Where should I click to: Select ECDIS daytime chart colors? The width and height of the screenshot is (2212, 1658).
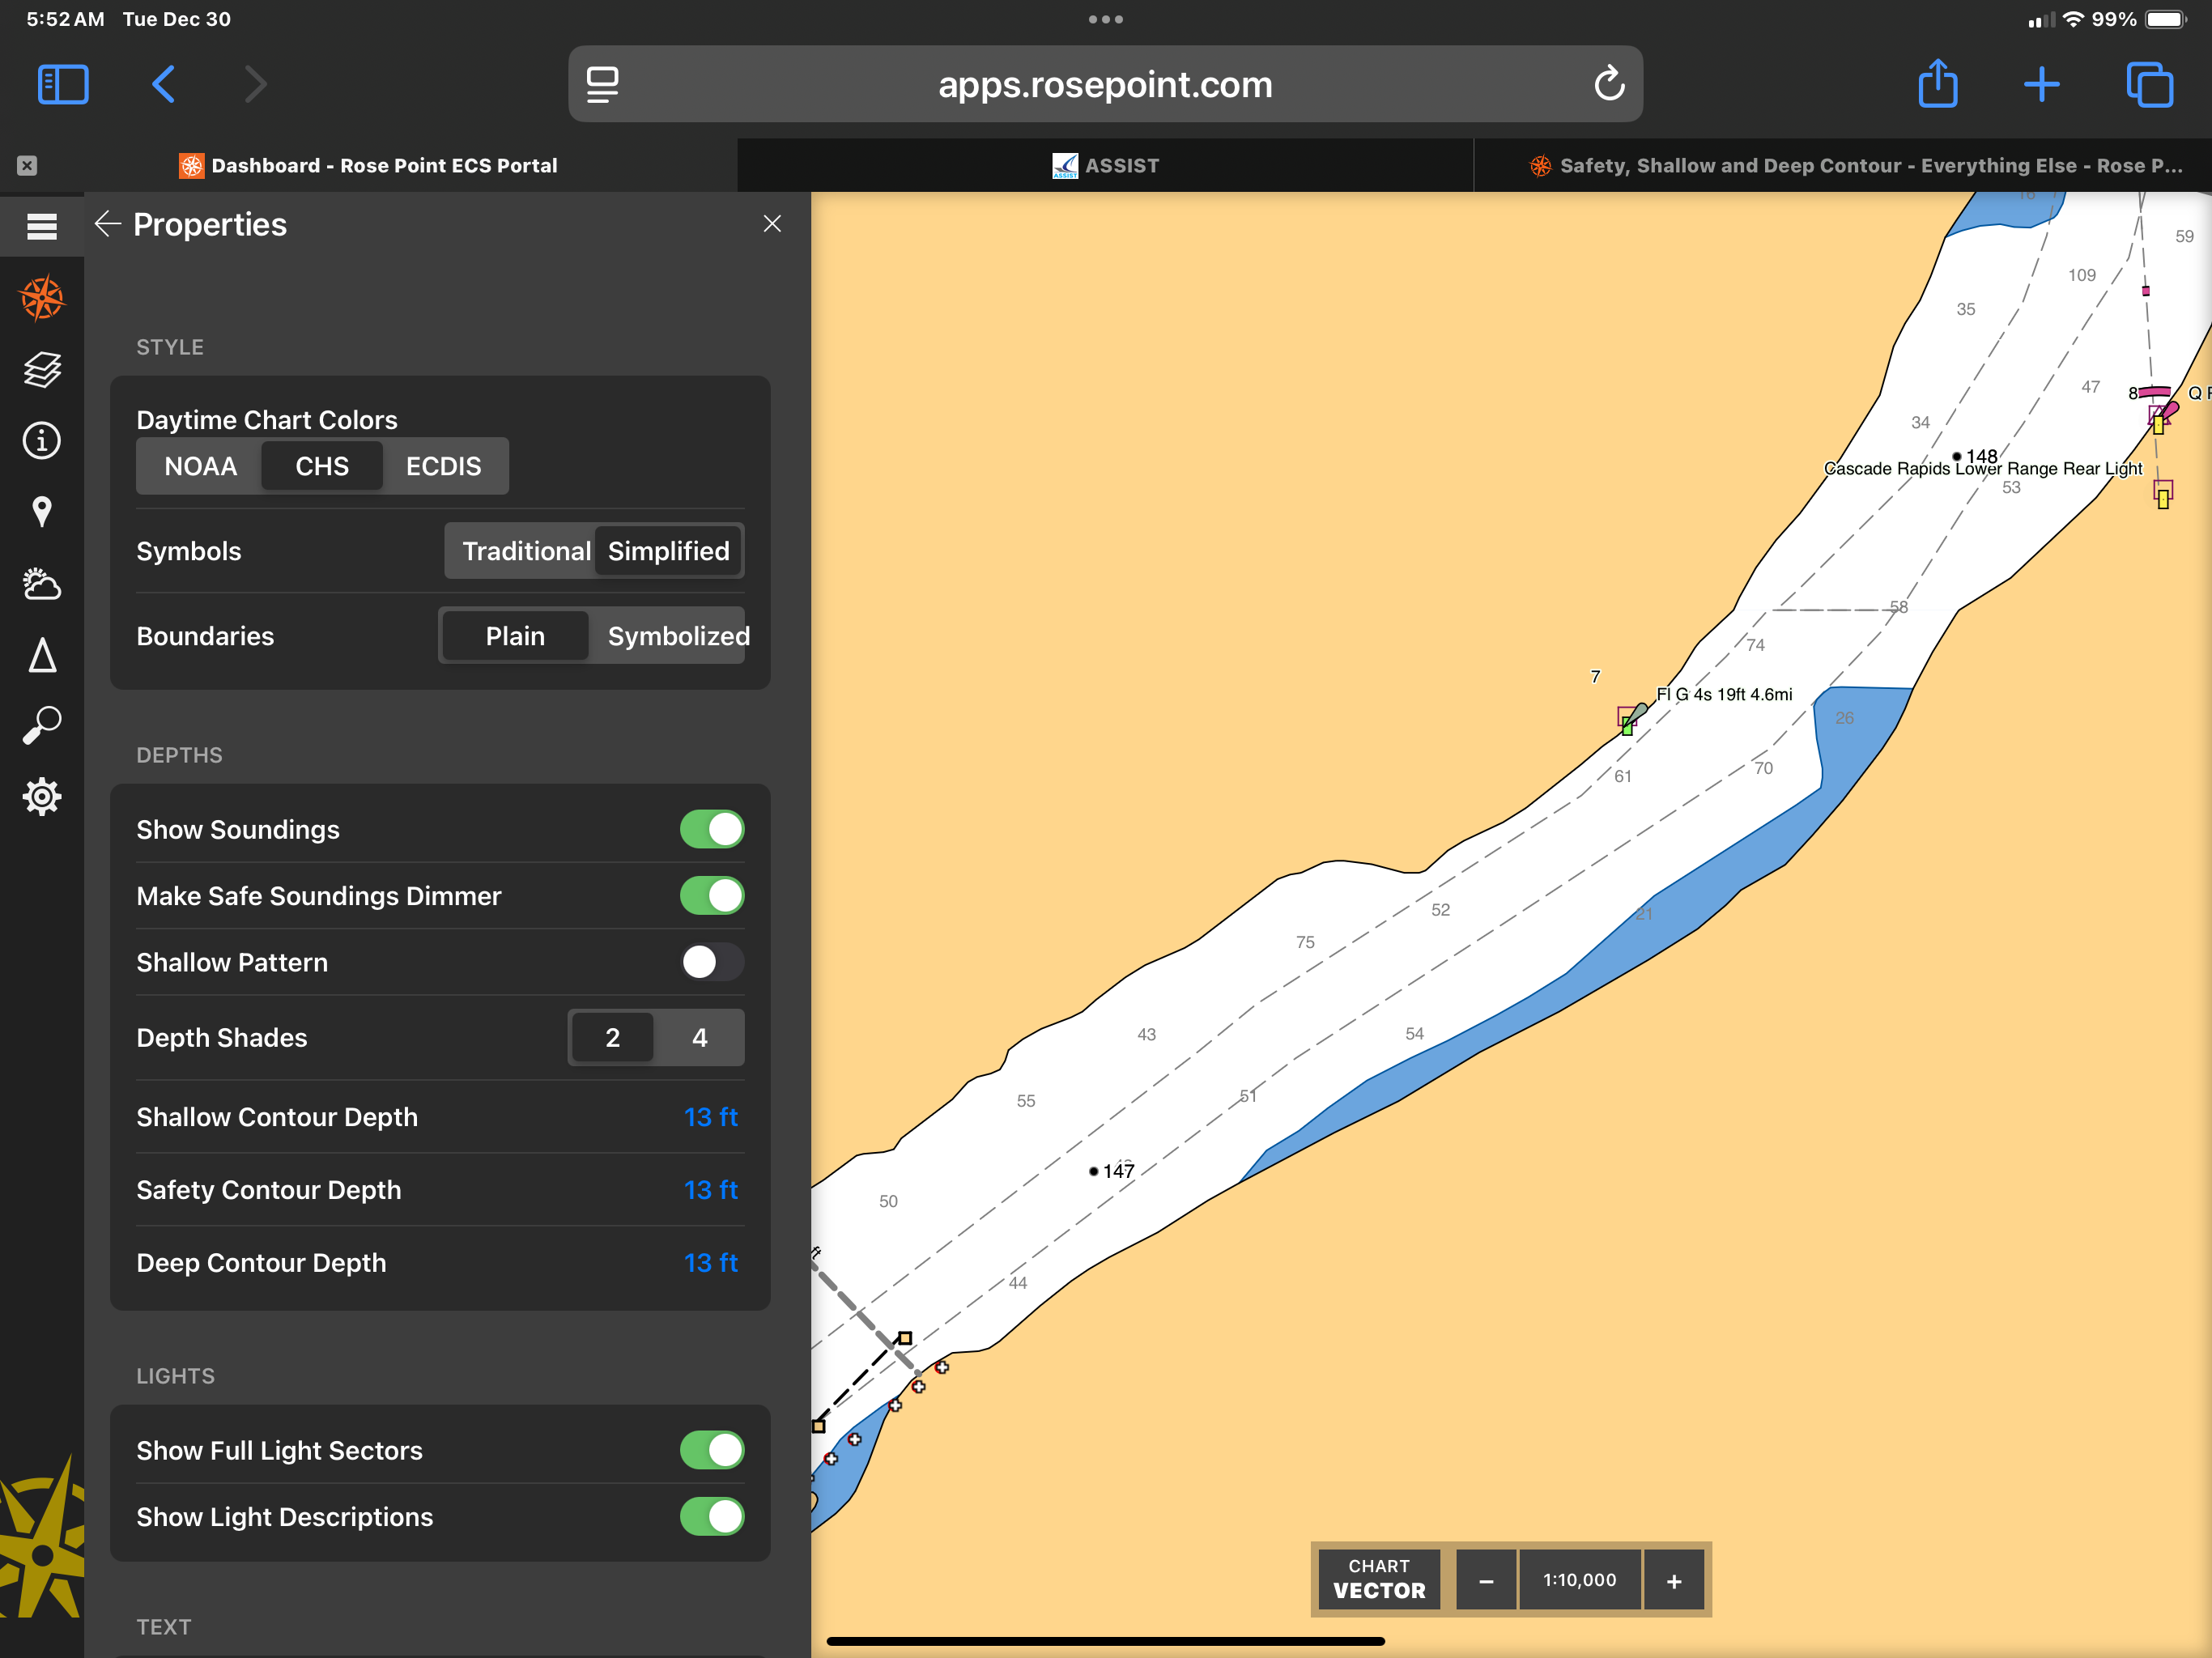(x=443, y=466)
